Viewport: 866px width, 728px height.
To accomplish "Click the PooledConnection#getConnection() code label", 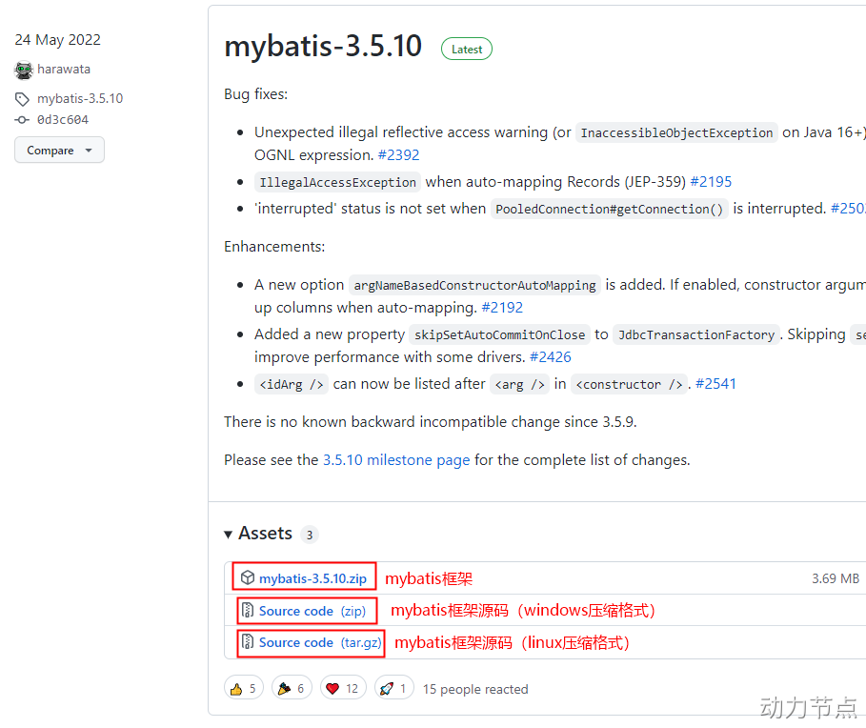I will 609,210.
